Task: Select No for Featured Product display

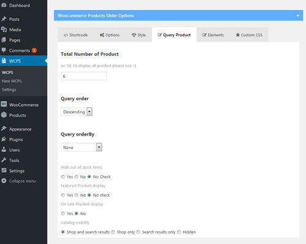Action: (76, 195)
